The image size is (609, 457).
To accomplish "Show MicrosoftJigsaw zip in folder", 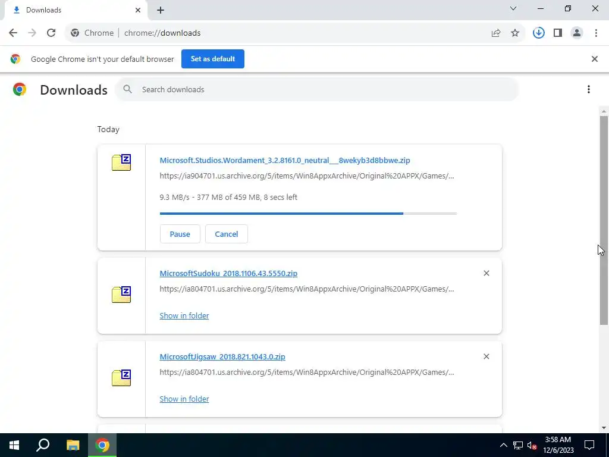I will point(184,399).
